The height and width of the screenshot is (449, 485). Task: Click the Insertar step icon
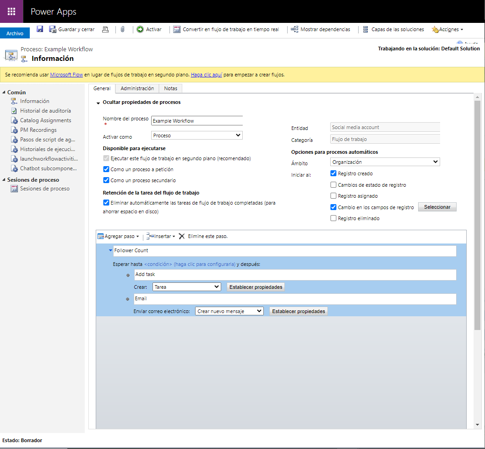click(150, 236)
